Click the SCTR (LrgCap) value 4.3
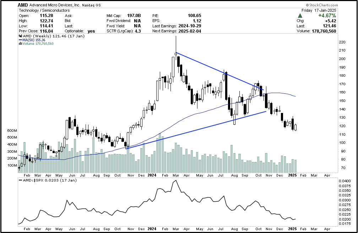This screenshot has height=233, width=358. 138,31
